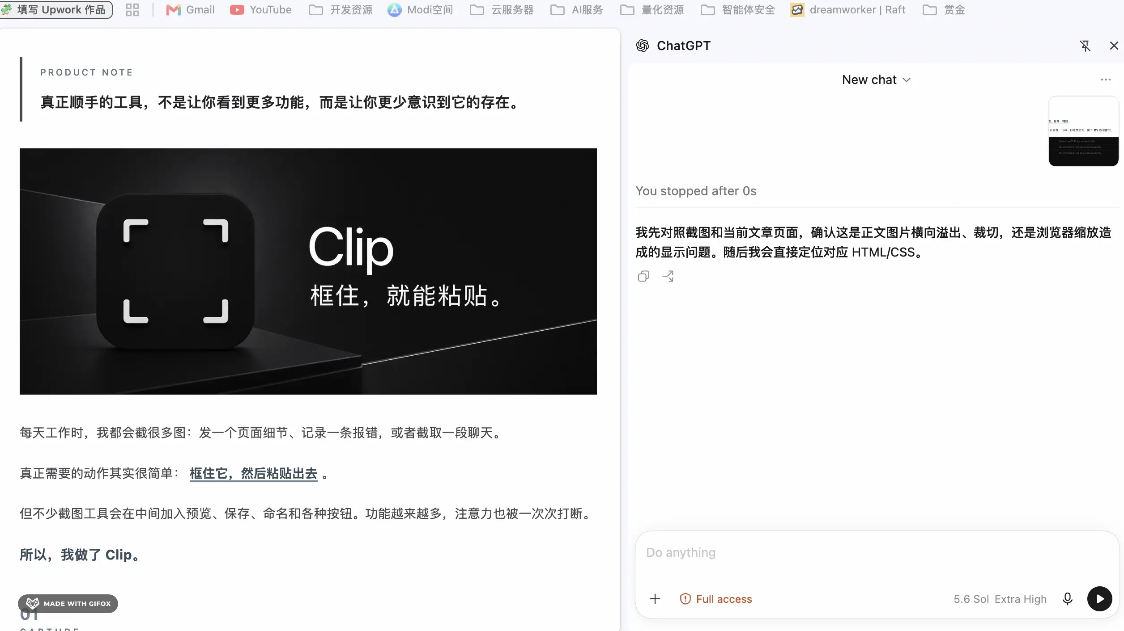Image resolution: width=1124 pixels, height=631 pixels.
Task: Open the Gmail bookmark
Action: pos(190,10)
